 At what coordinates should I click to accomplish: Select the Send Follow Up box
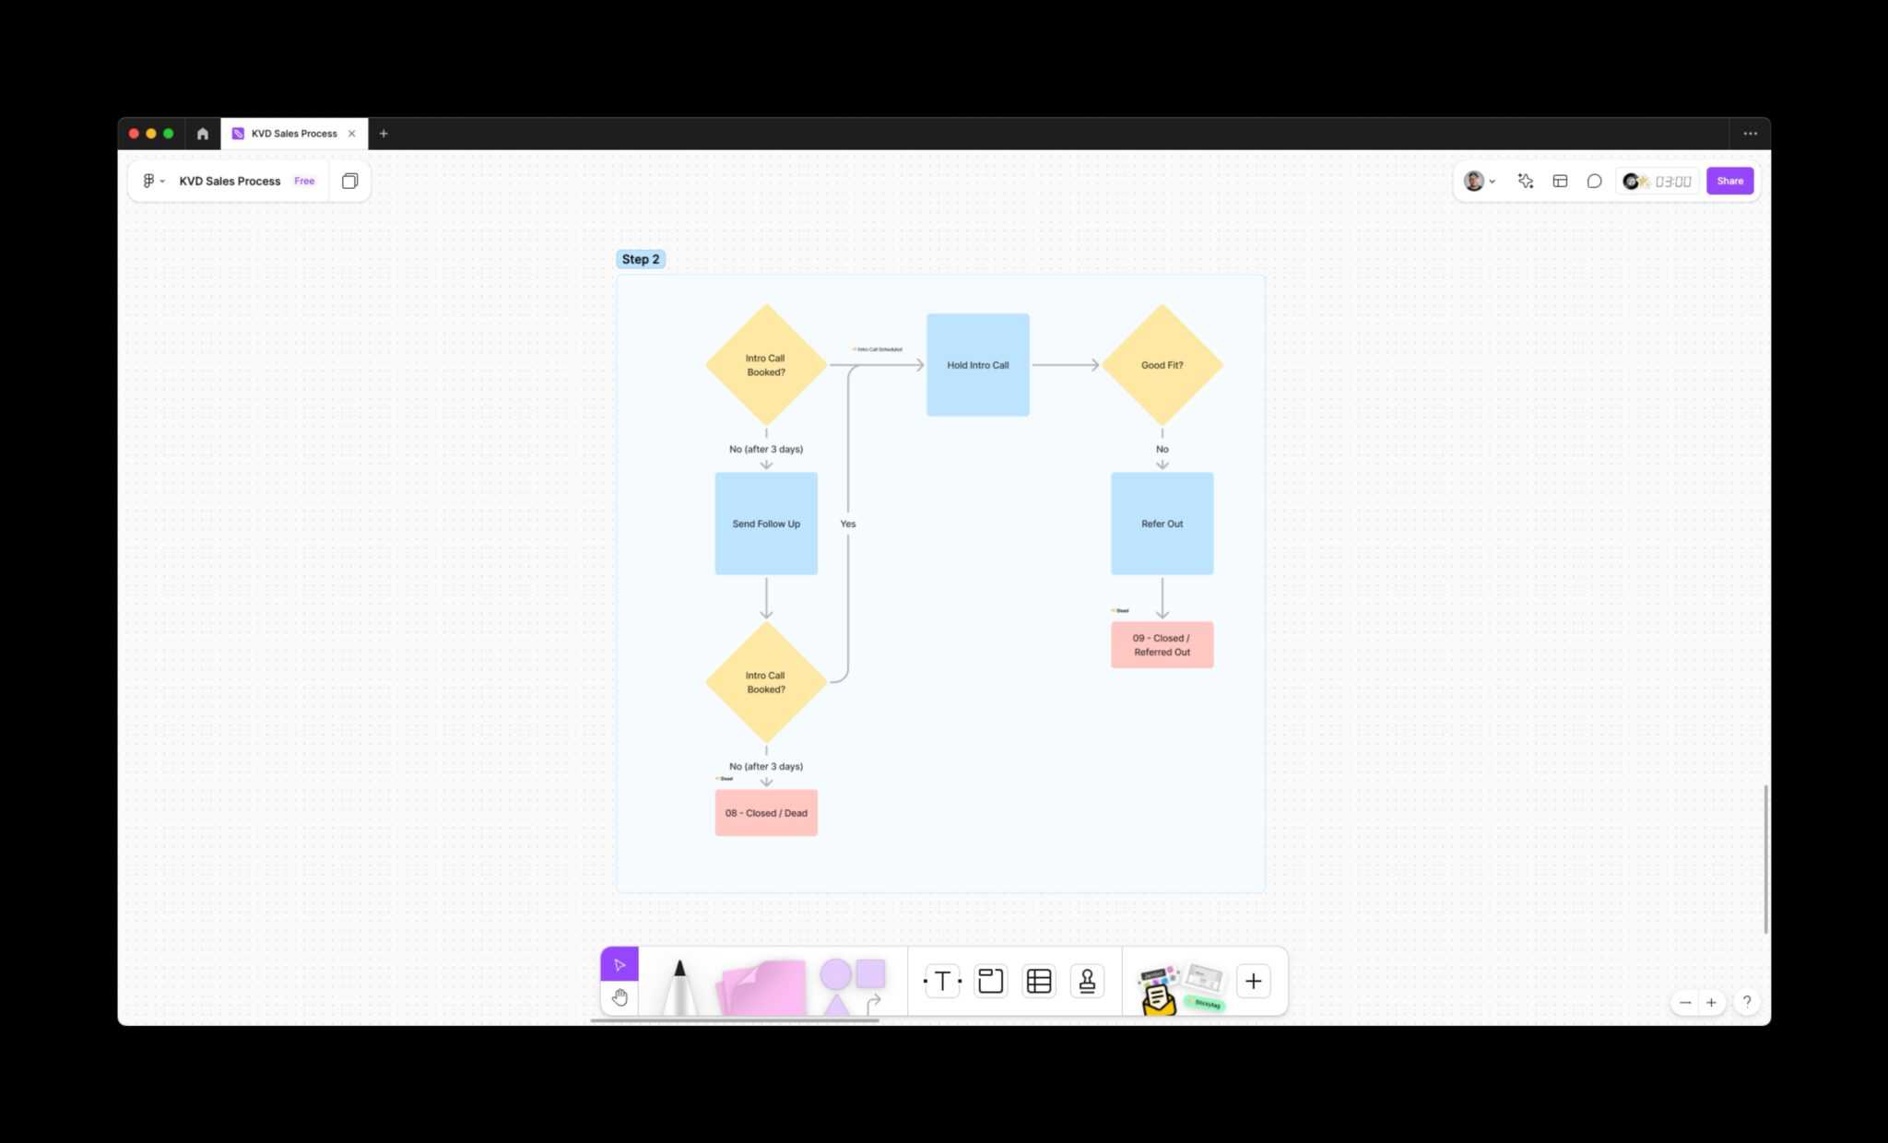pyautogui.click(x=766, y=524)
